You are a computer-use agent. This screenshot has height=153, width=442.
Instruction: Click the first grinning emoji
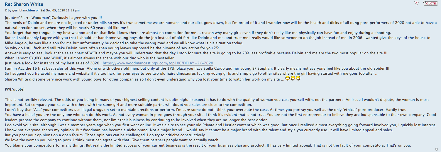coord(287,79)
